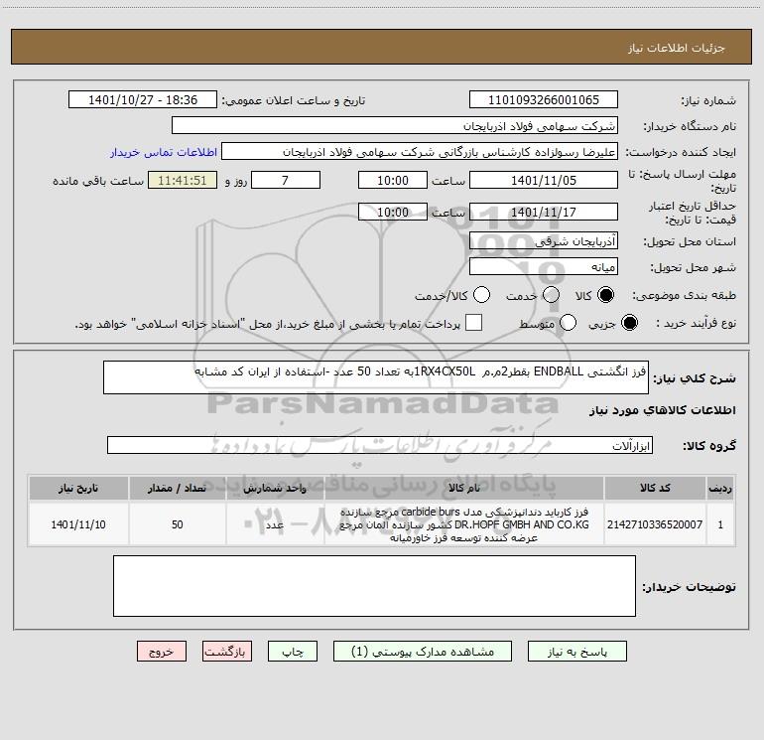Click the goods group field ابزارآلات
This screenshot has width=764, height=740.
[380, 445]
